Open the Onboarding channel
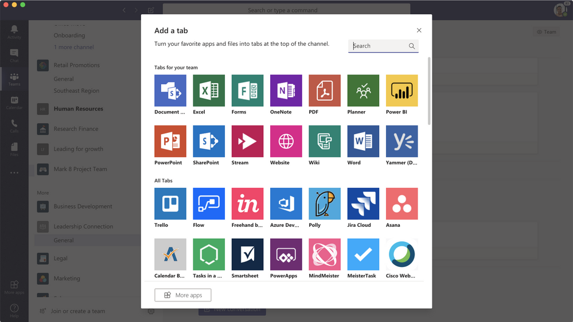The height and width of the screenshot is (322, 573). point(69,36)
